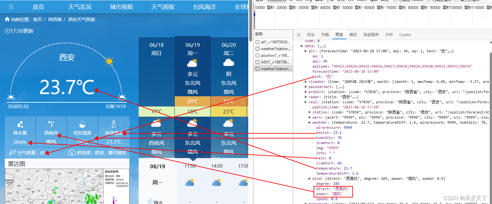Click the clock icon beside 17:50更新
This screenshot has width=492, height=204.
[x=7, y=31]
